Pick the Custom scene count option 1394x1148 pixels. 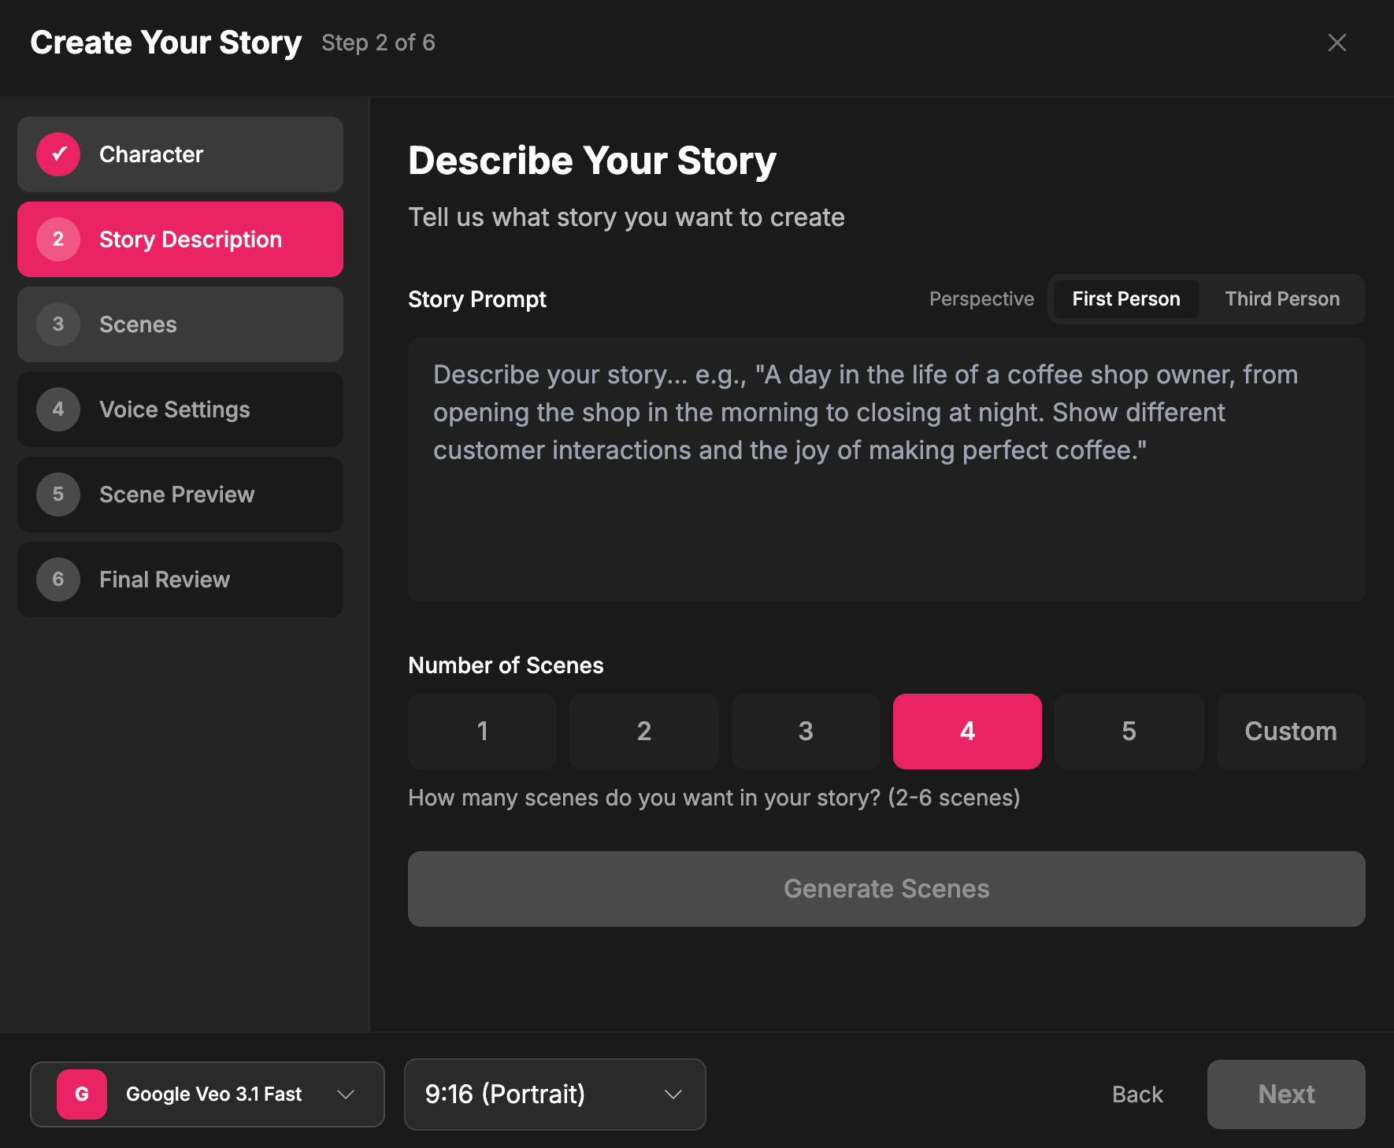[1291, 731]
